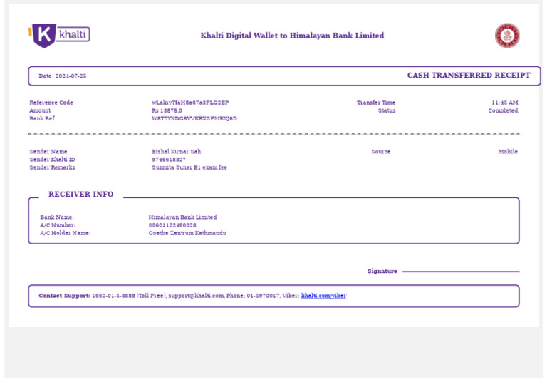This screenshot has width=547, height=387.
Task: Click the Sender Name label
Action: coord(48,151)
